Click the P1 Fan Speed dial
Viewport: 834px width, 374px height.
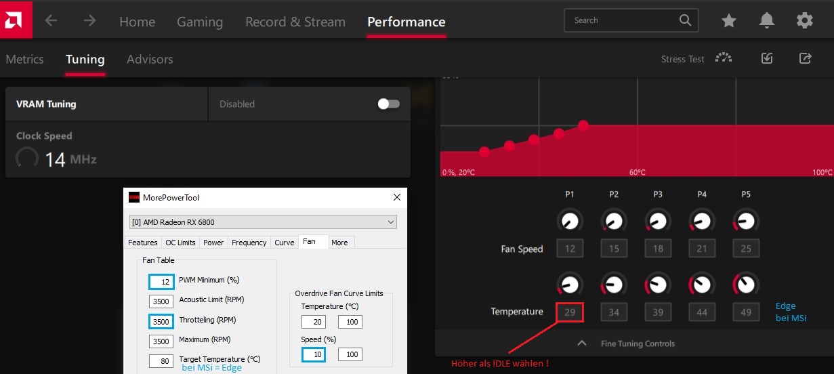point(570,220)
